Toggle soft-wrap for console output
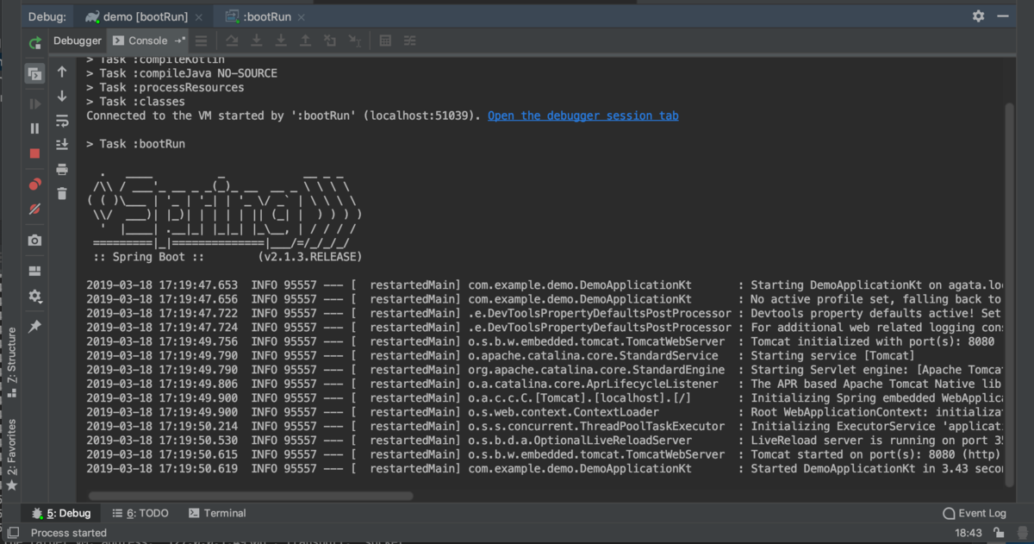 click(62, 121)
